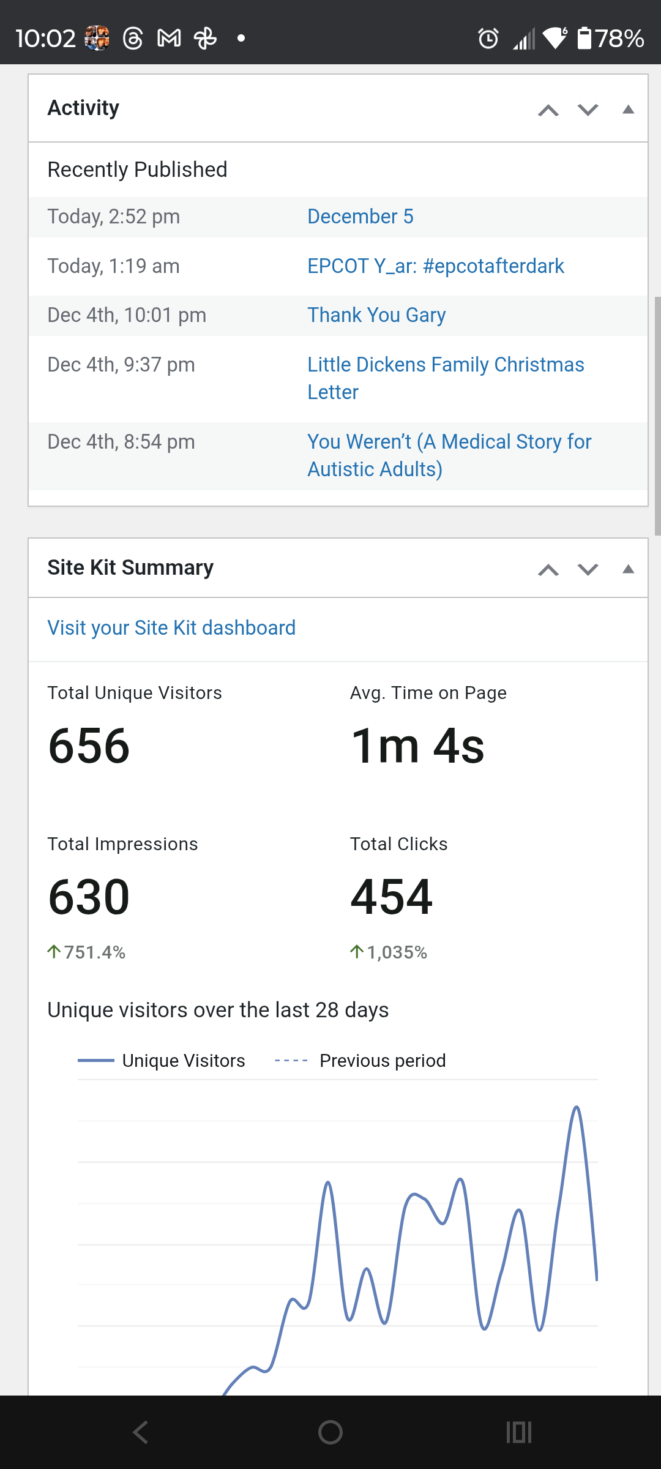The height and width of the screenshot is (1469, 661).
Task: Move Site Kit Summary panel up
Action: [x=548, y=570]
